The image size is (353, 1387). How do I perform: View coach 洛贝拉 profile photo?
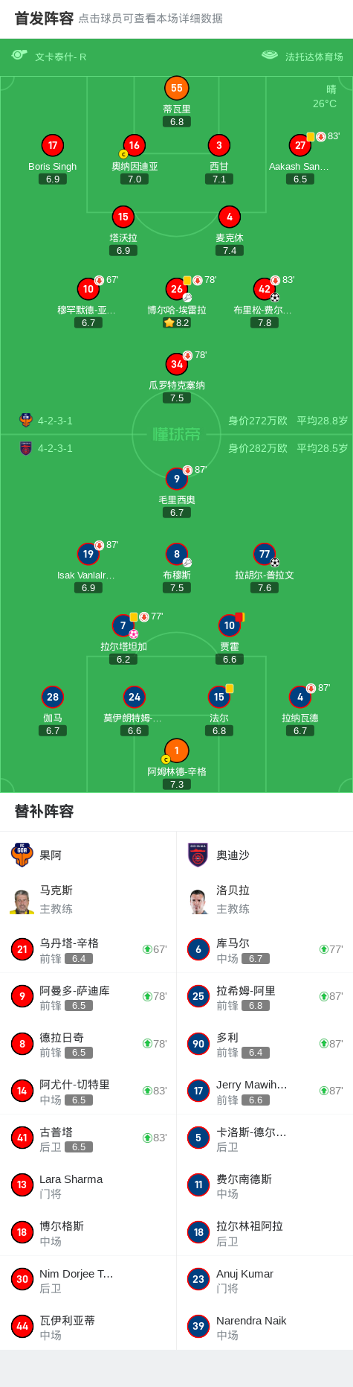pyautogui.click(x=198, y=901)
